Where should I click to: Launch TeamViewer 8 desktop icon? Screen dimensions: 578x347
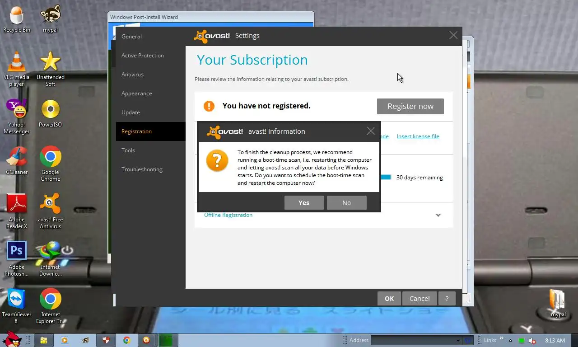17,306
